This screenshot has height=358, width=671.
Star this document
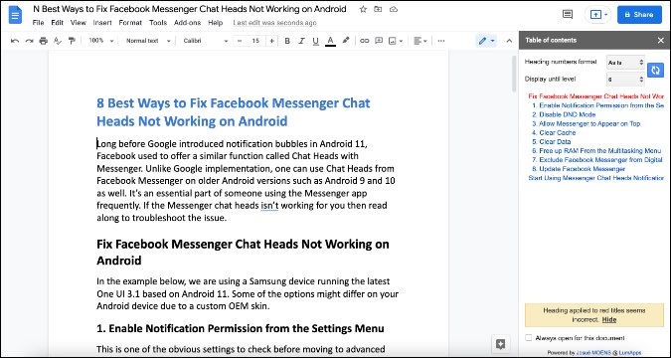pyautogui.click(x=363, y=9)
